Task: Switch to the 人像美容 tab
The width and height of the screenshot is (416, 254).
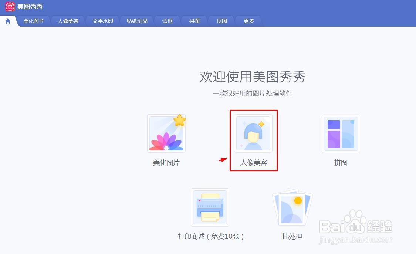Action: [68, 21]
